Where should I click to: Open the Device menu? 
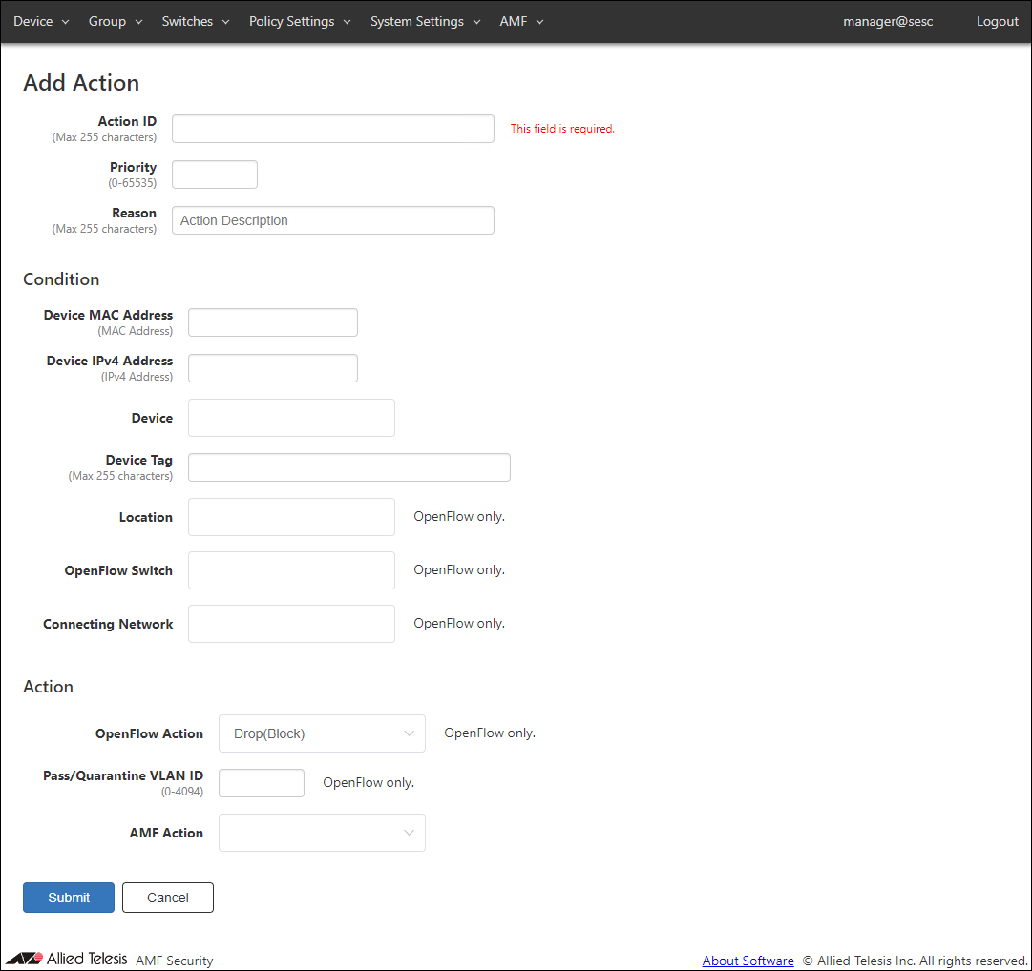coord(41,21)
